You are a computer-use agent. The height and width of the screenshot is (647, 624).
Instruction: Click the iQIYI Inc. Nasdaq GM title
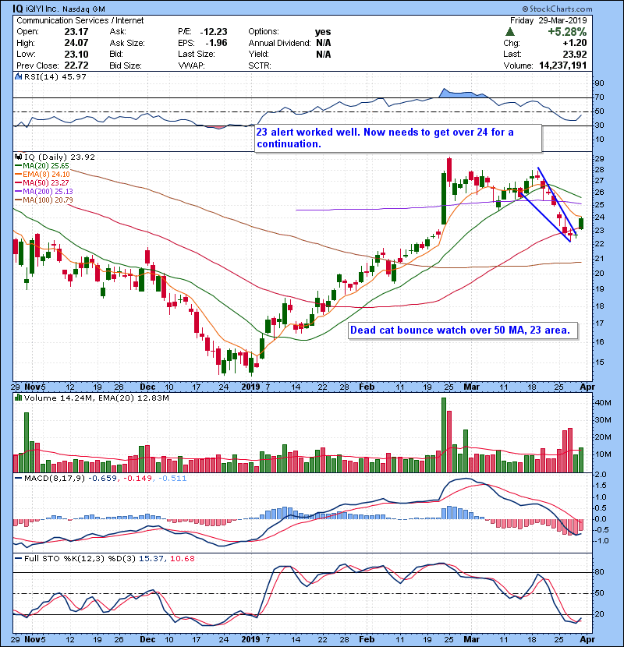click(x=66, y=9)
